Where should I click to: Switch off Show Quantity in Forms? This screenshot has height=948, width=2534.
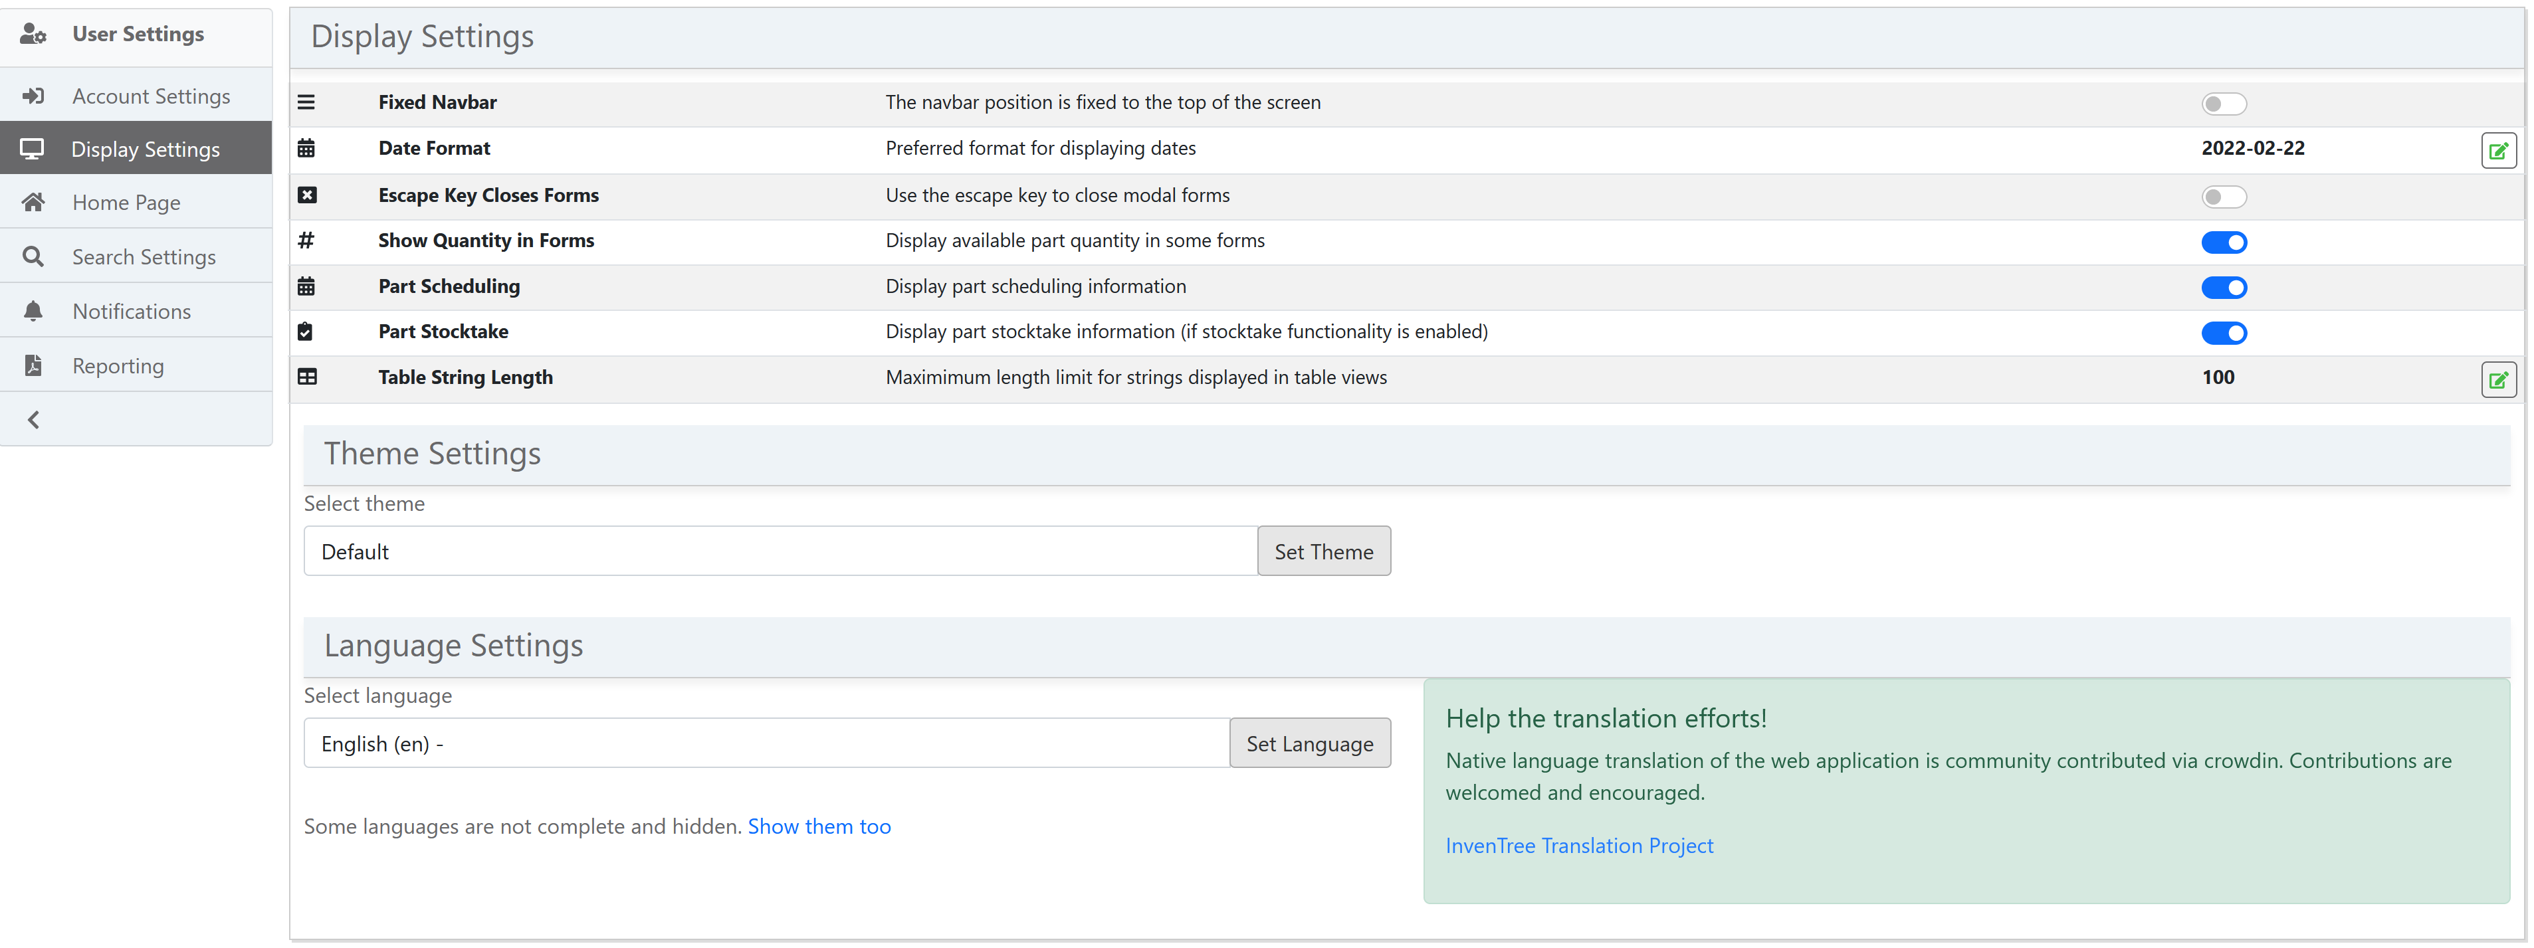(x=2223, y=242)
